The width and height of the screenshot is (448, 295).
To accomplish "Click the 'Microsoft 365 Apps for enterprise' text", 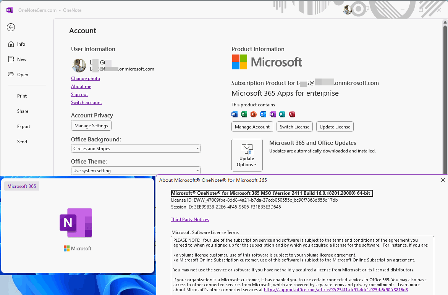I will 285,93.
